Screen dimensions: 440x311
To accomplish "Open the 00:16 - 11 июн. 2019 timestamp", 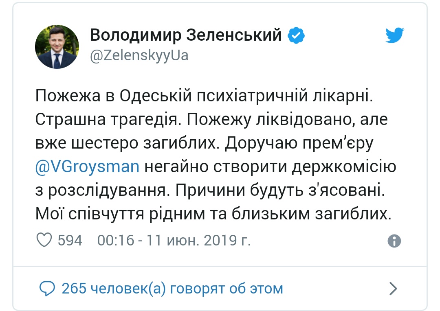I will click(174, 240).
